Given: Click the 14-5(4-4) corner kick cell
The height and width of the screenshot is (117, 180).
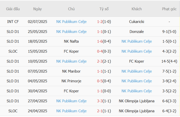Looking at the screenshot, I should tap(169, 61).
